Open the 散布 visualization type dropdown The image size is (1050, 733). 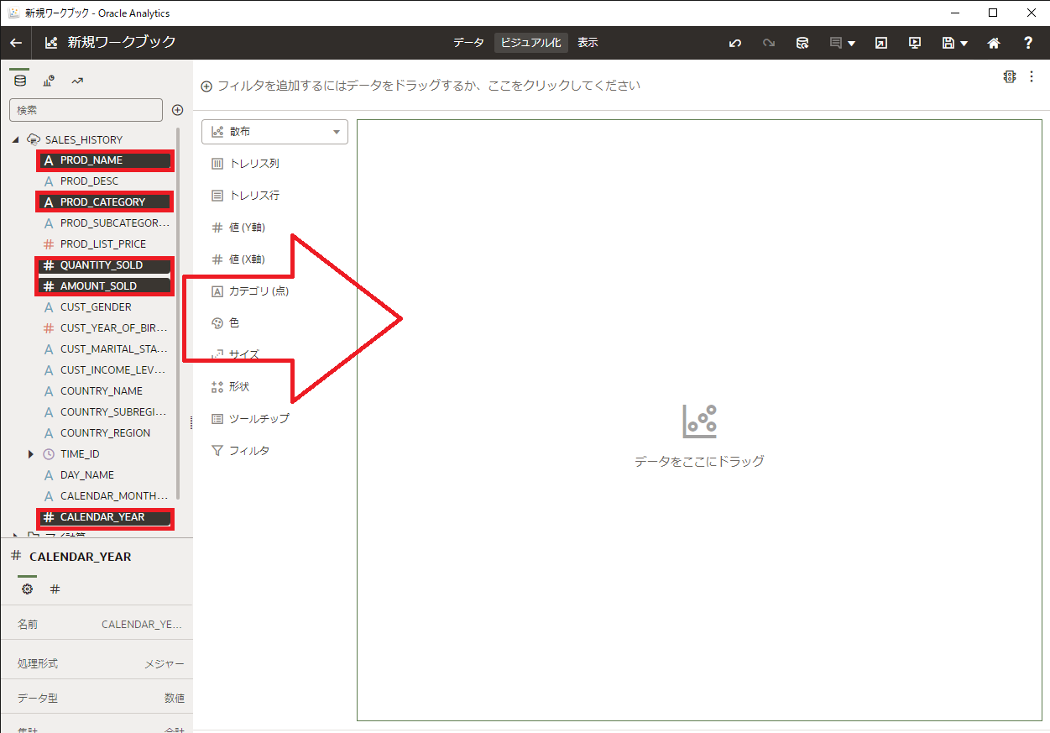(x=274, y=132)
